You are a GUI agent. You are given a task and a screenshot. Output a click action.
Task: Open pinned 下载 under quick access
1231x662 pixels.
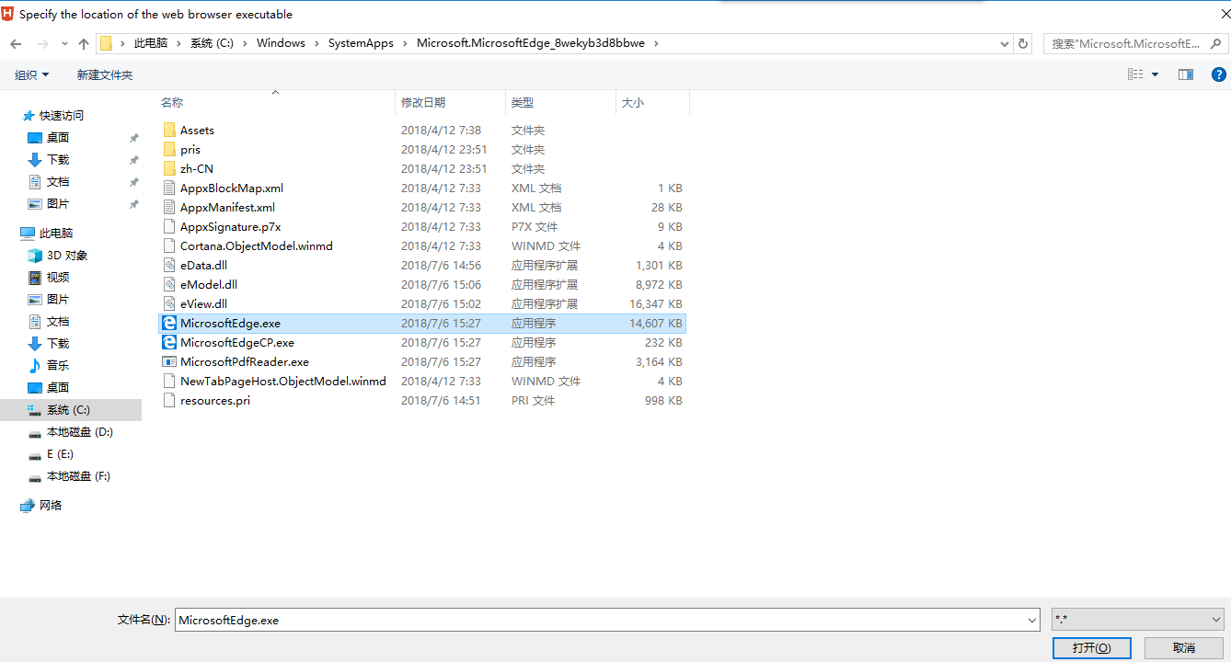coord(58,159)
